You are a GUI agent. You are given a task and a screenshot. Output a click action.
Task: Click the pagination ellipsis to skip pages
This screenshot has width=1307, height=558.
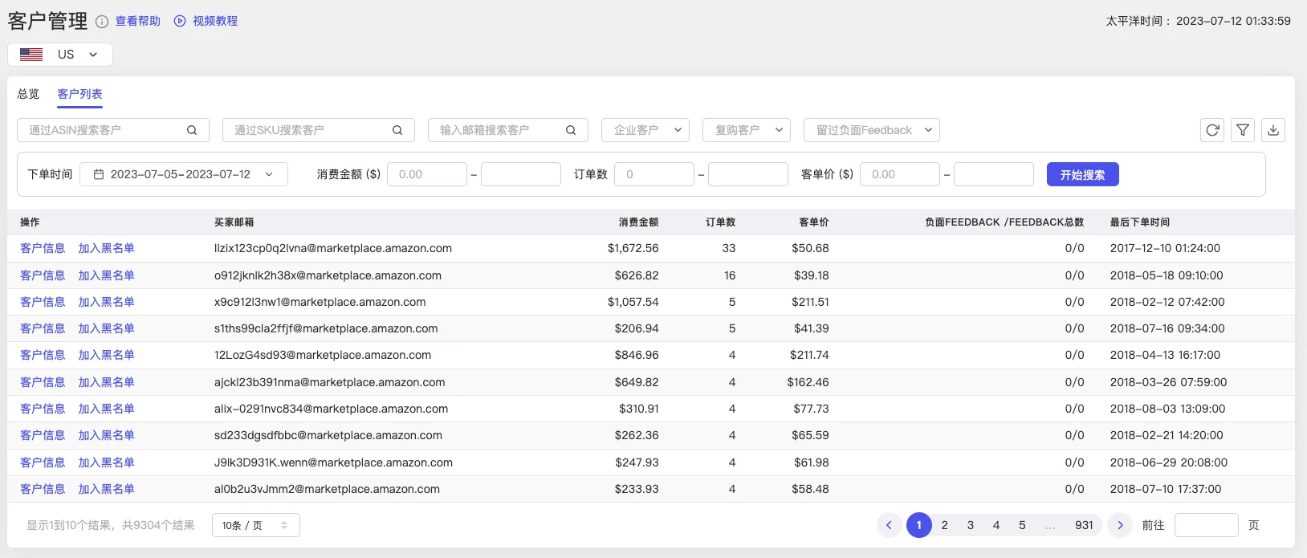tap(1050, 525)
